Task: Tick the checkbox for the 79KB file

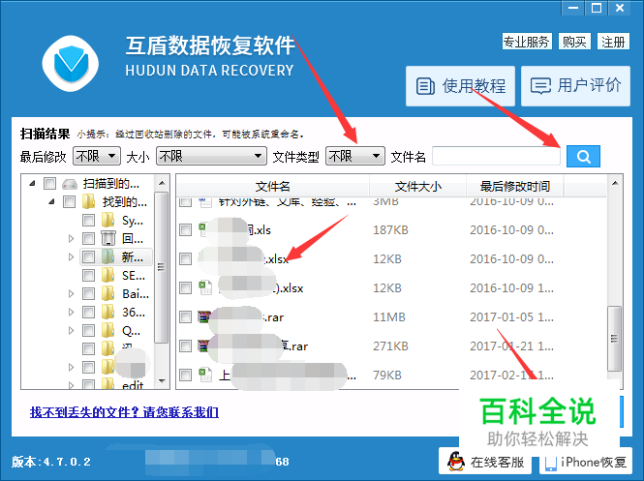Action: pyautogui.click(x=186, y=376)
